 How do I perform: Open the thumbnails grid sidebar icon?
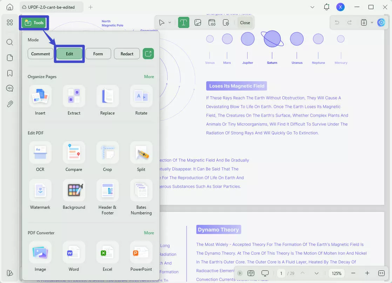(x=10, y=23)
